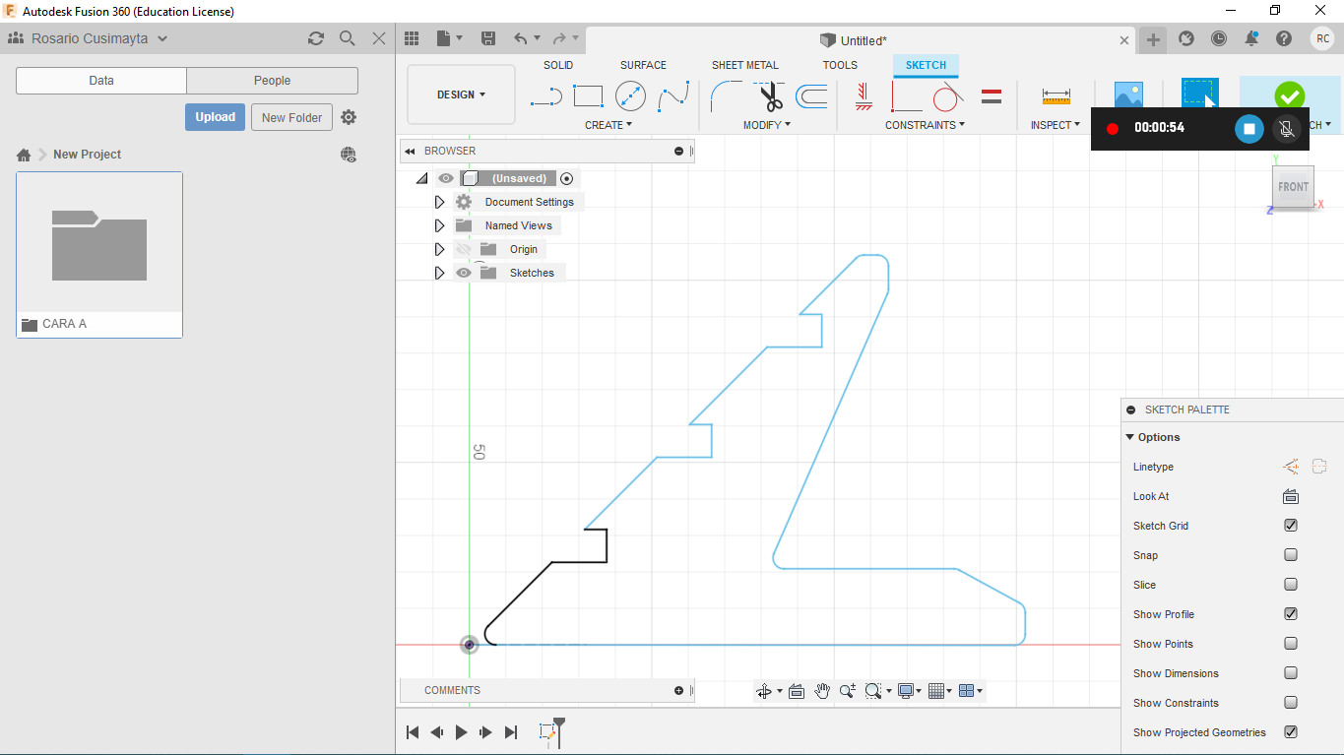Switch to the TOOLS tab
Viewport: 1344px width, 755px height.
pos(840,65)
